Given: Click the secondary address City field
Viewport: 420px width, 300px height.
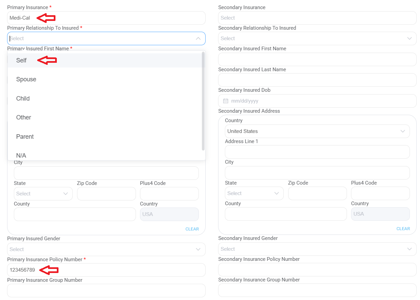Looking at the screenshot, I should (317, 173).
